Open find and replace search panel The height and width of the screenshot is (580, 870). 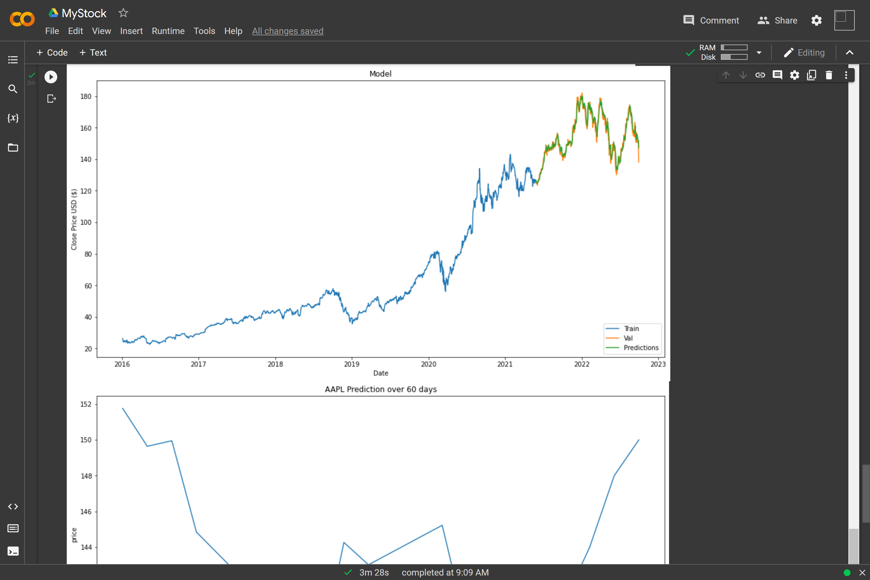click(13, 89)
